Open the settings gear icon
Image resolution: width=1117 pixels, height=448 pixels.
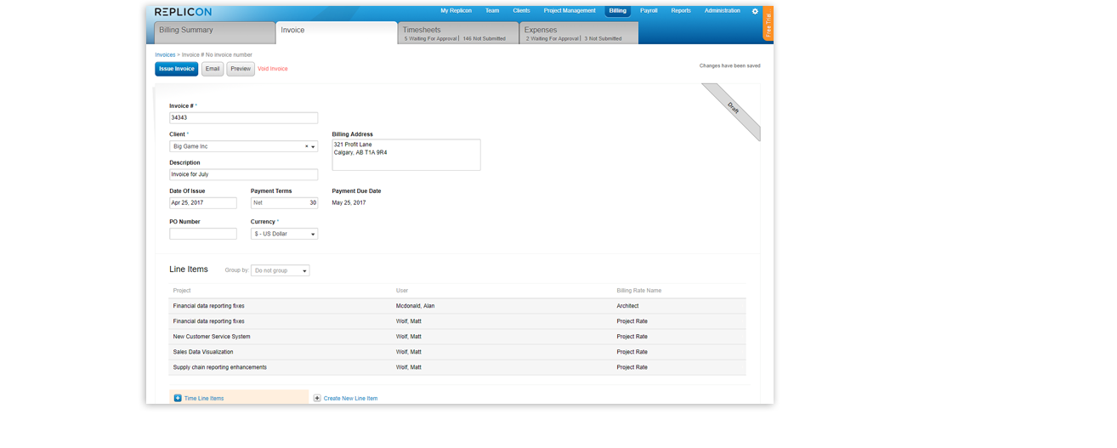[755, 12]
